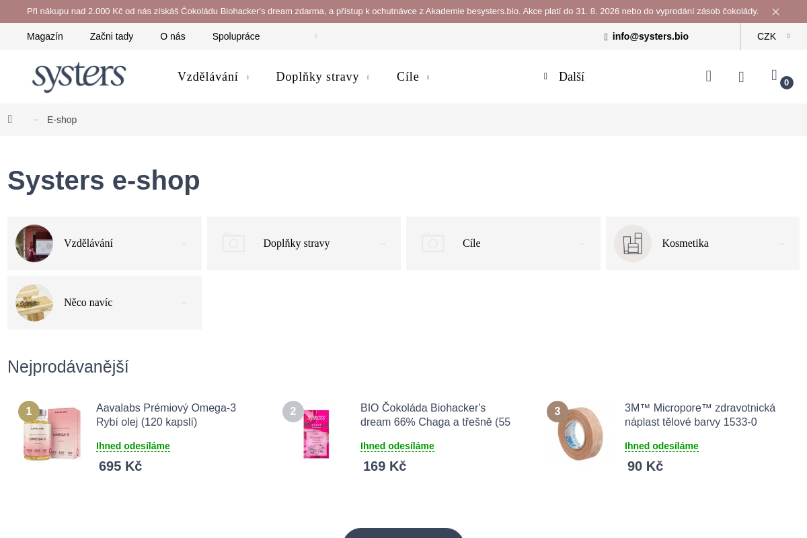Open the Spolupráce link
The width and height of the screenshot is (807, 538).
pyautogui.click(x=236, y=36)
